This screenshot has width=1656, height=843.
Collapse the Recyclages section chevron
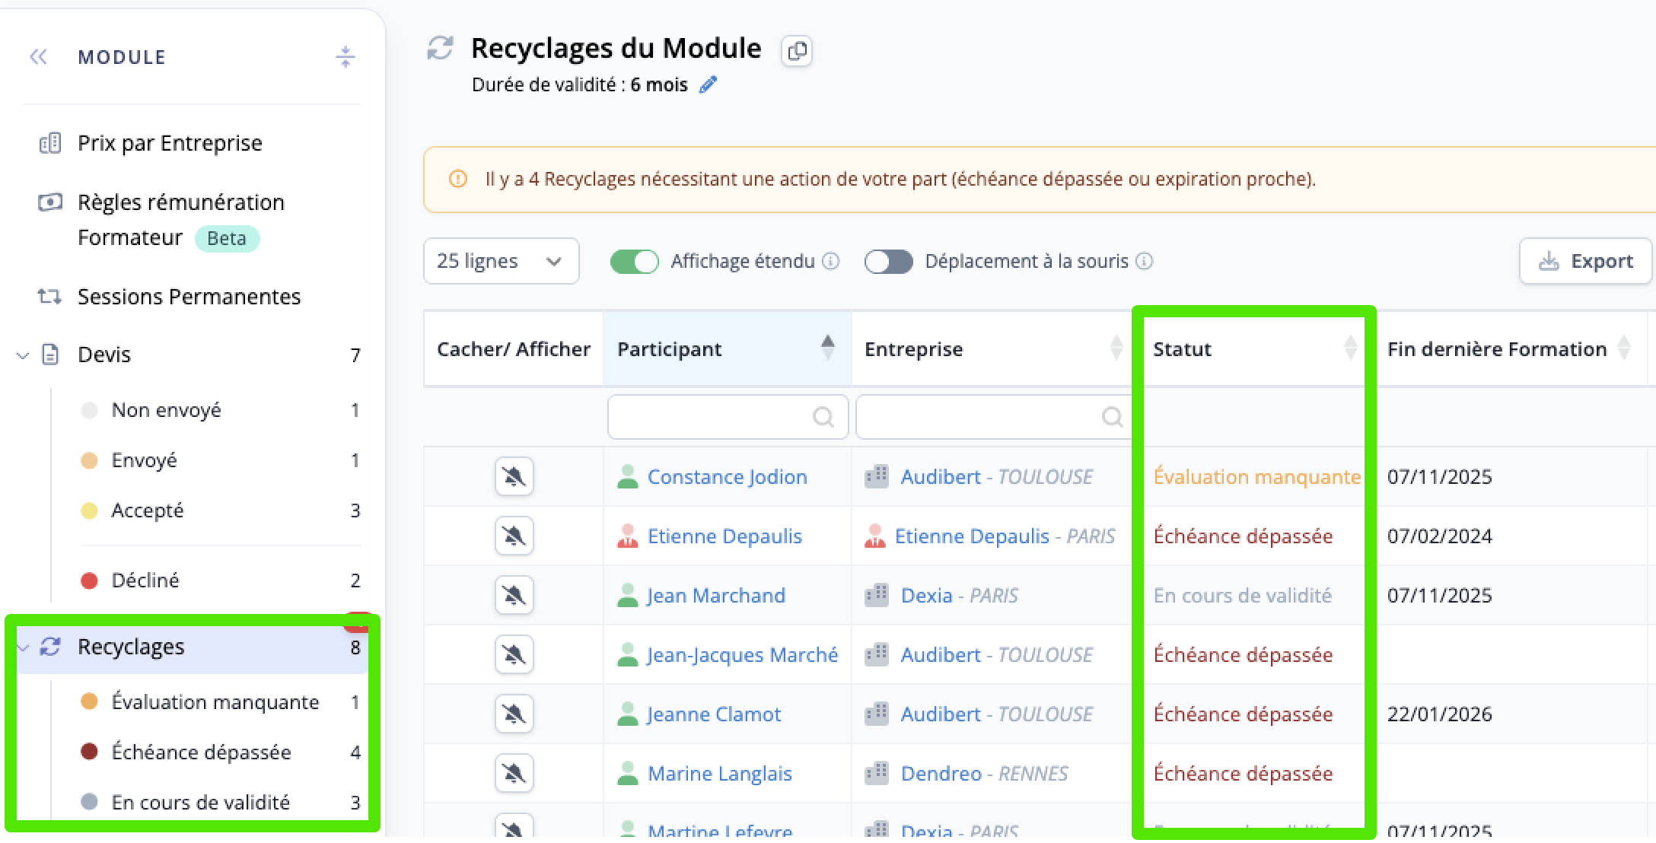pyautogui.click(x=23, y=647)
